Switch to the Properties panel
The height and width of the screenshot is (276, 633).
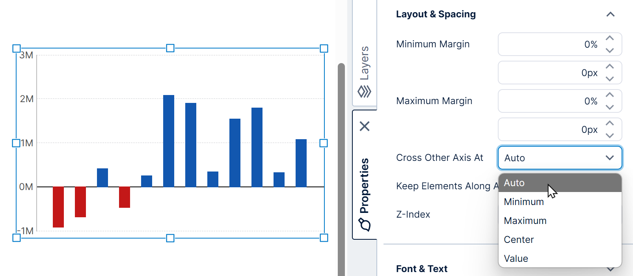[x=365, y=185]
